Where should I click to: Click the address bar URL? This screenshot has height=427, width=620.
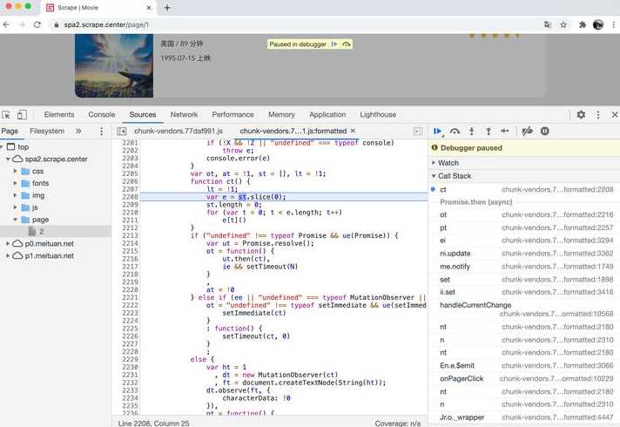point(106,24)
